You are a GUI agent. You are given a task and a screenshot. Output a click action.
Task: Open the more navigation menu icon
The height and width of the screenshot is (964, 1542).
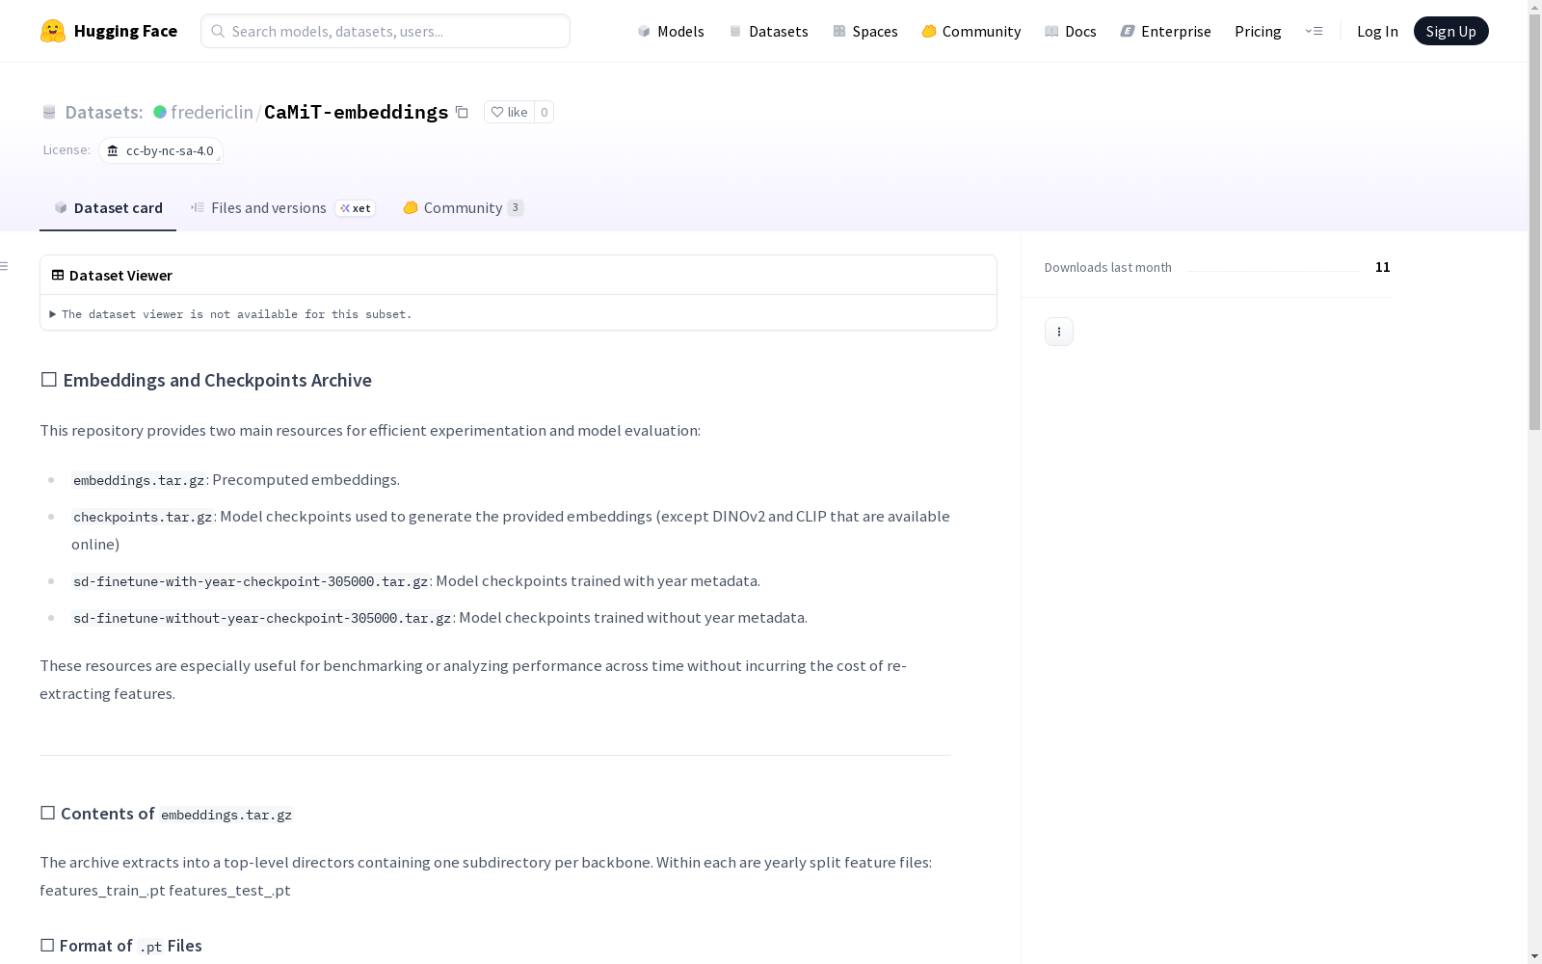[1314, 31]
